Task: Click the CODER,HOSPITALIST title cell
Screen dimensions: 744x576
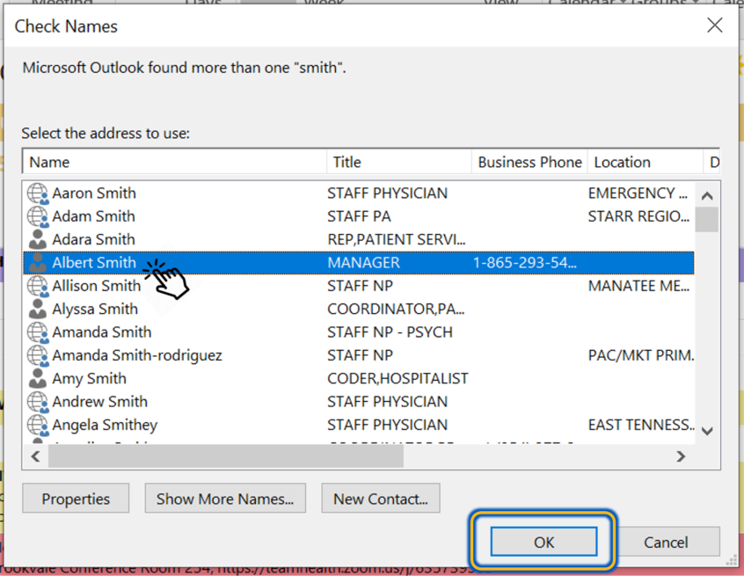Action: click(398, 379)
